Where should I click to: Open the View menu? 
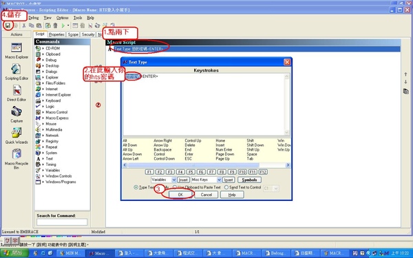tap(47, 18)
